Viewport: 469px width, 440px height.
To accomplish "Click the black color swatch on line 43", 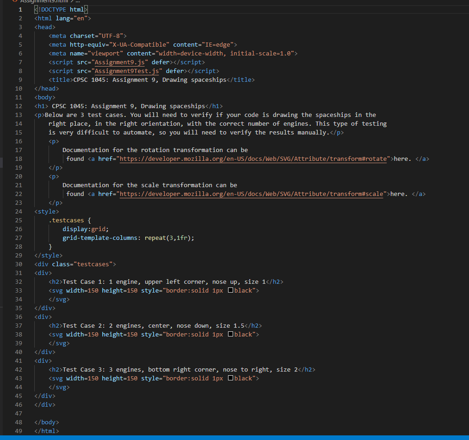I will [230, 378].
